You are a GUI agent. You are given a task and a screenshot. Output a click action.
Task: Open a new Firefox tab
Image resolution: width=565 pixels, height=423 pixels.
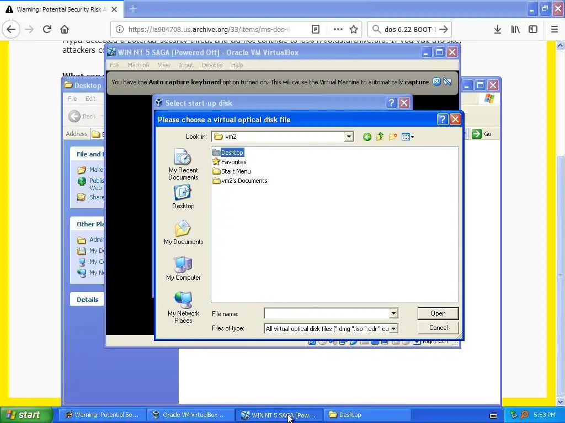pos(133,9)
